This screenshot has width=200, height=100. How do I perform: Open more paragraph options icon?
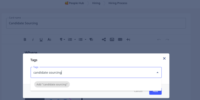point(91,39)
